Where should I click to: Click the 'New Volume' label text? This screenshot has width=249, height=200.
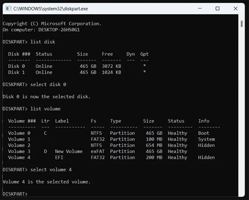(68, 151)
